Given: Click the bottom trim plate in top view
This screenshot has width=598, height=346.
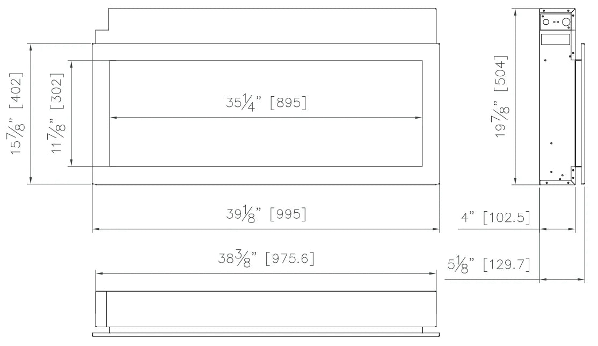Looking at the screenshot, I should click(266, 335).
